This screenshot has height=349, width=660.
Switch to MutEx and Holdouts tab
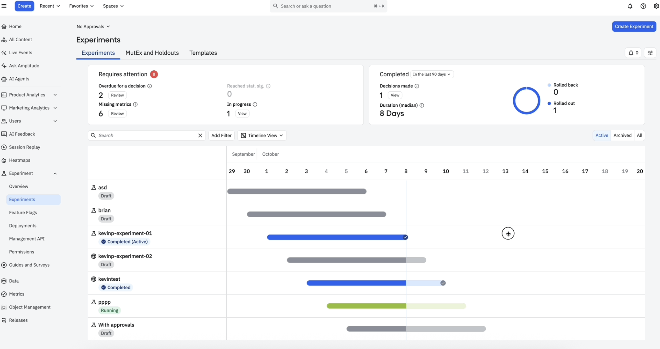(x=152, y=53)
